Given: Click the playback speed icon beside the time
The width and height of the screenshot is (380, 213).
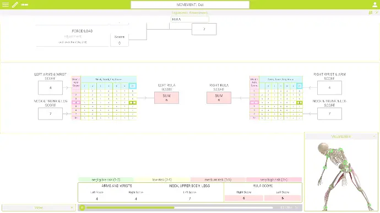Looking at the screenshot, I should point(296,208).
